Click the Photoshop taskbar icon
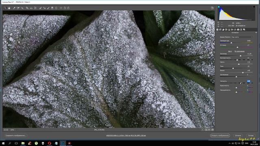 [63, 143]
